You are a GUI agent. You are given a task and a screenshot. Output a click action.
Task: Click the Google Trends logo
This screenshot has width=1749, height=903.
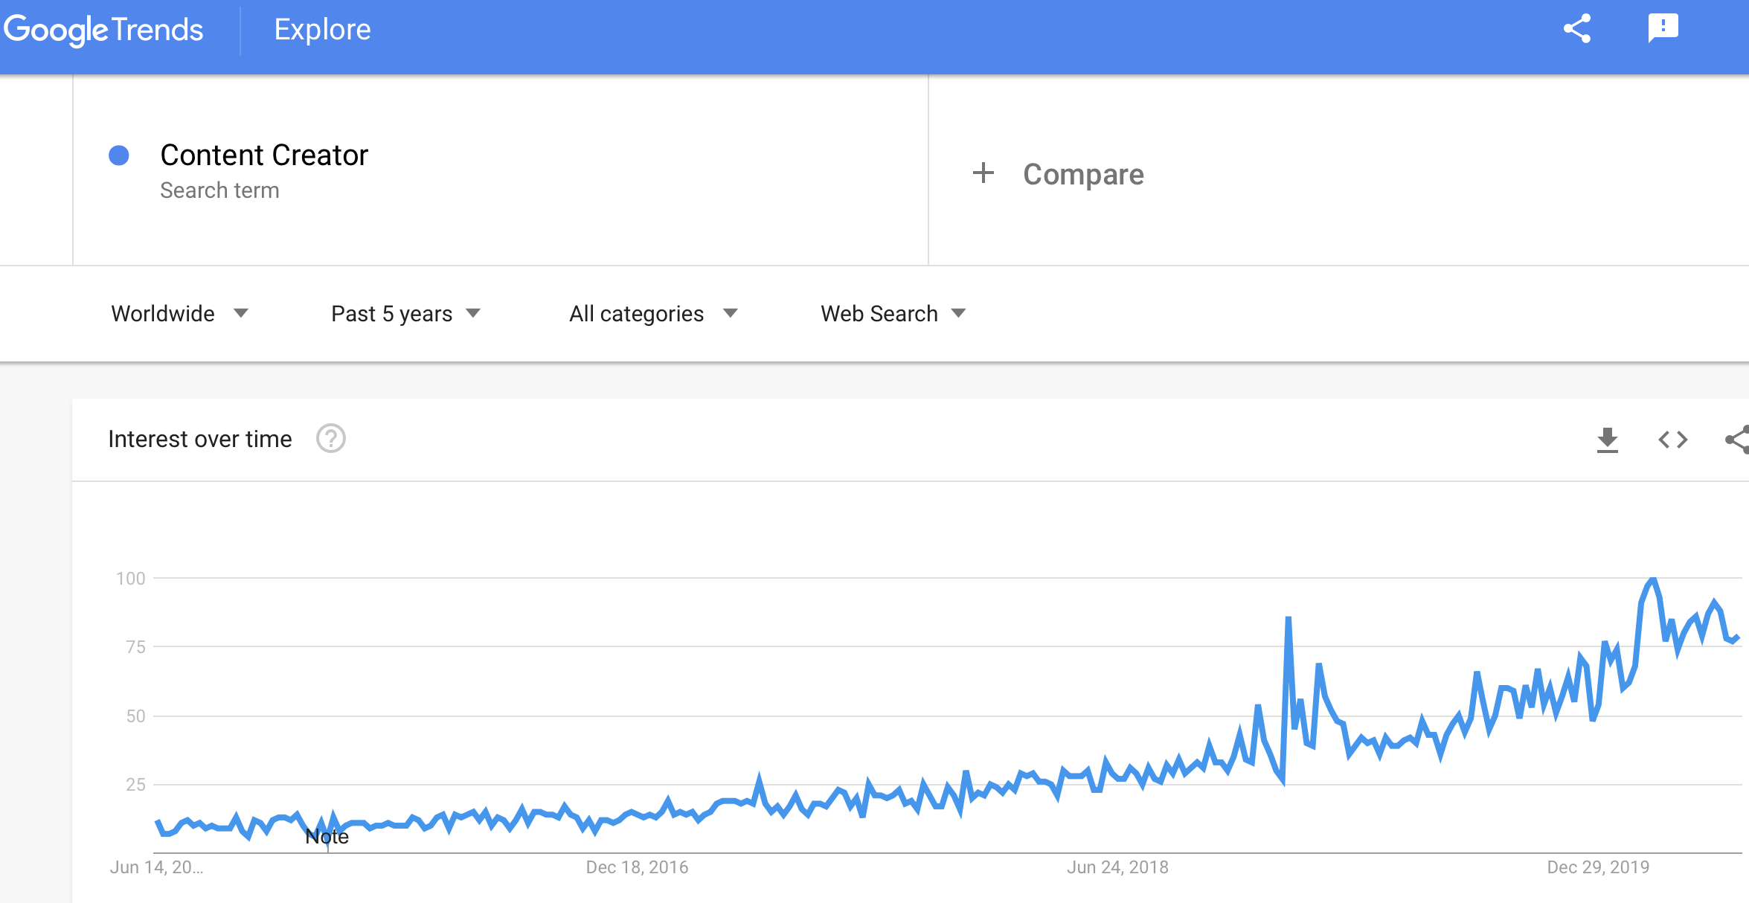103,30
